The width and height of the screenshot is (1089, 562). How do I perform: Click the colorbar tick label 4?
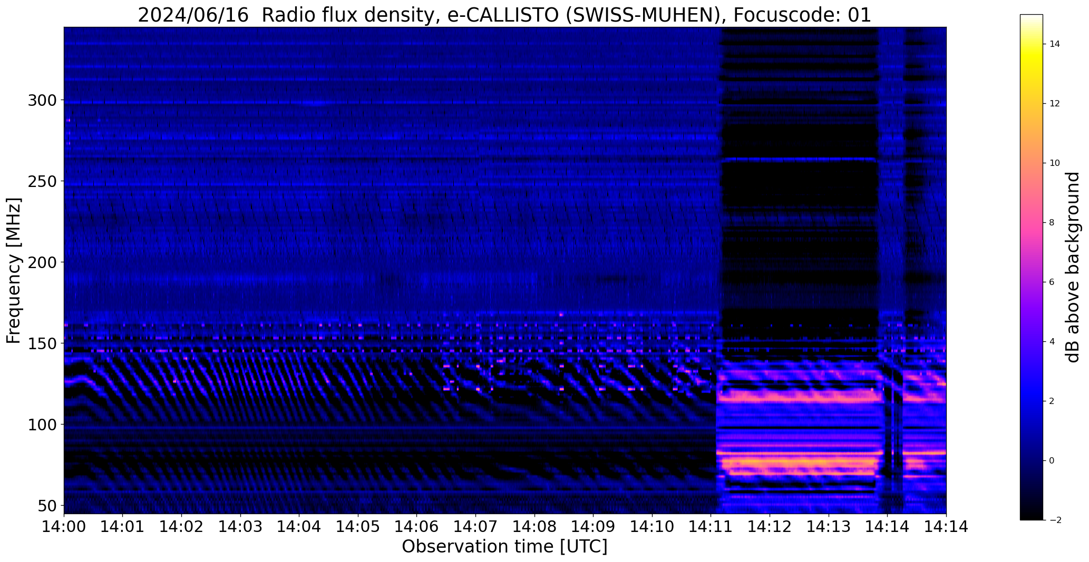1052,342
